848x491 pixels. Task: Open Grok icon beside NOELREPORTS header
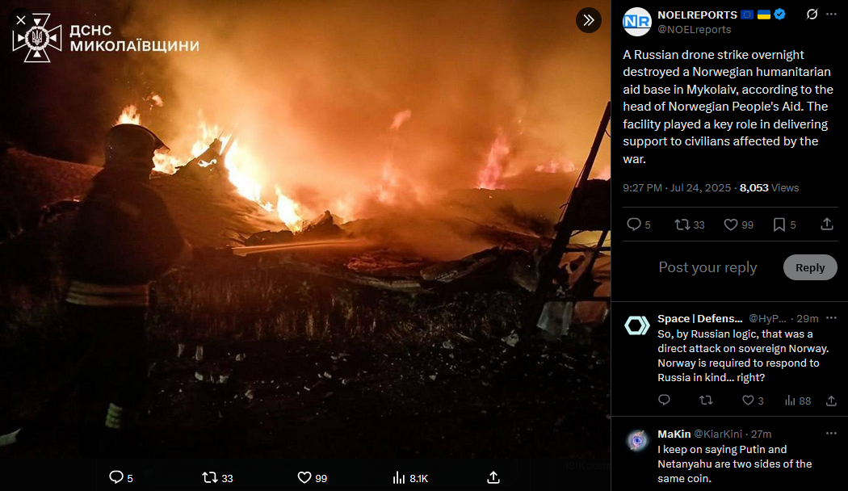click(812, 15)
